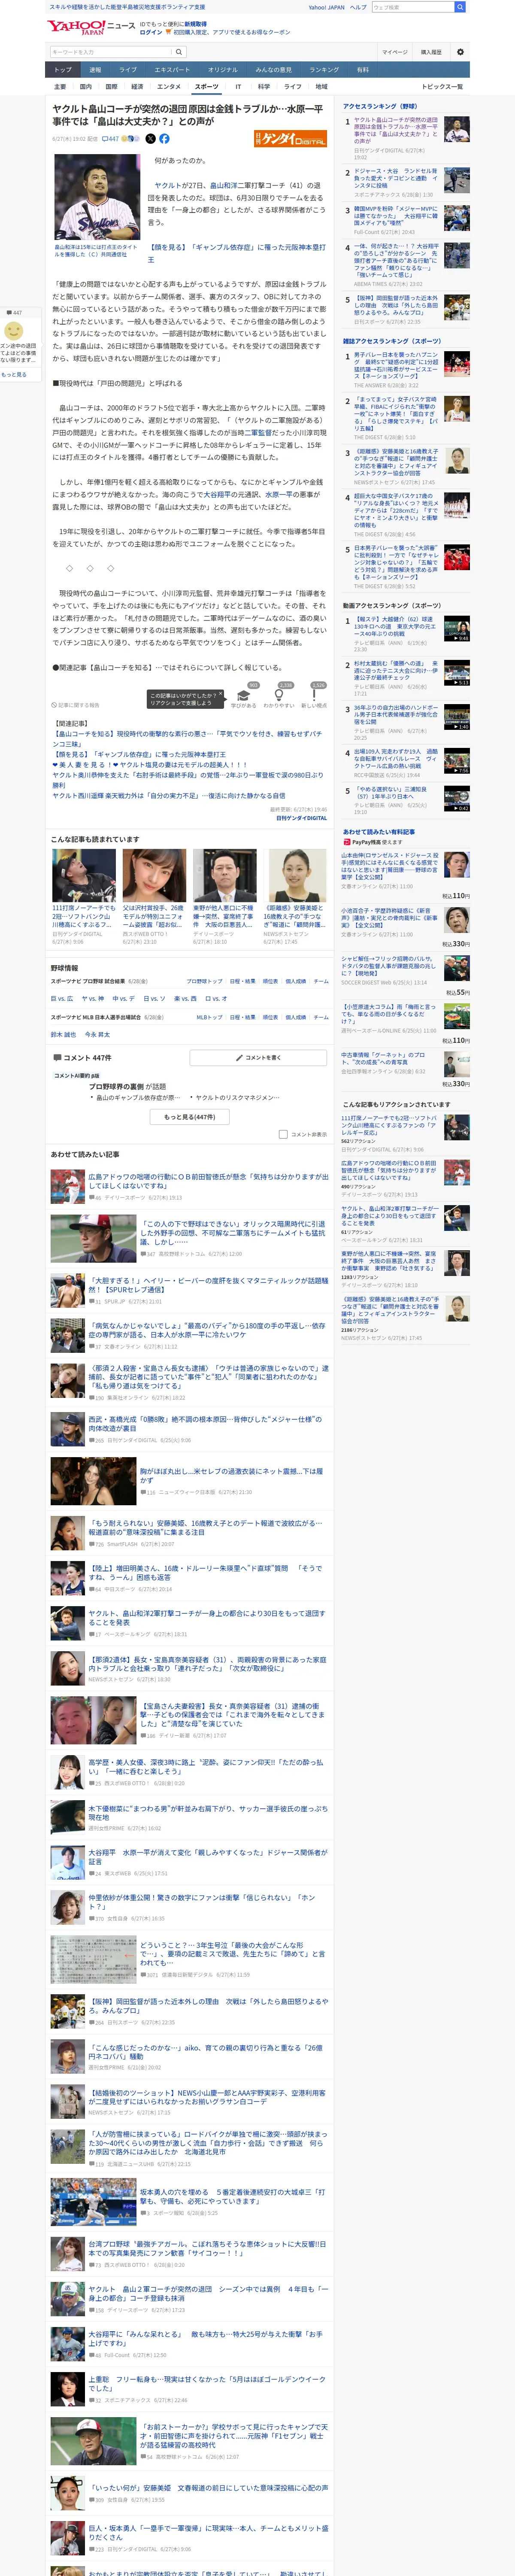
Task: Click top-right web search field
Action: click(412, 7)
